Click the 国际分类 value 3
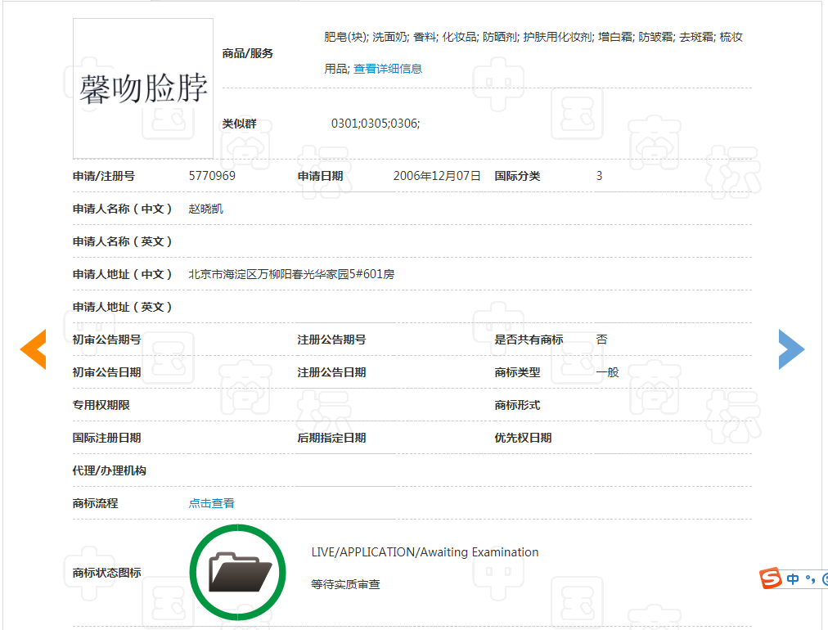828x630 pixels. tap(599, 176)
